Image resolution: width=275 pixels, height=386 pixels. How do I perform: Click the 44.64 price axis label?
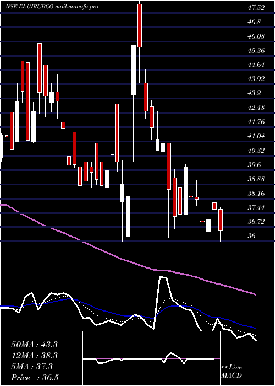[256, 65]
